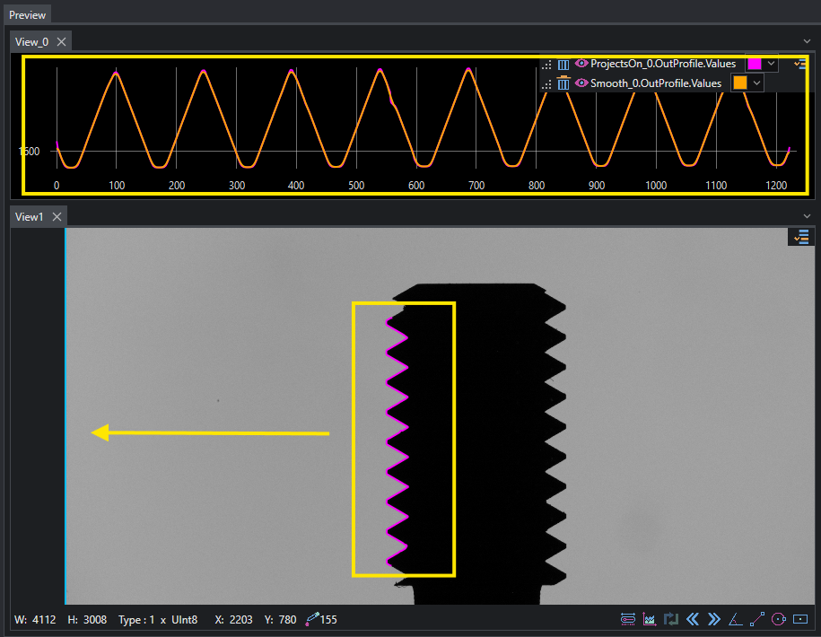This screenshot has height=637, width=821.
Task: Go to previous image with double-left chevrons
Action: click(x=692, y=620)
